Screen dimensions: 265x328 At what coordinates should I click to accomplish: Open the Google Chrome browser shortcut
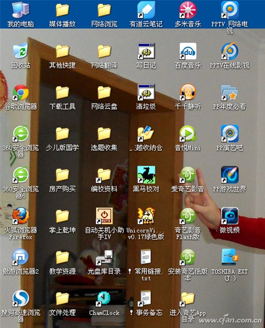(21, 93)
